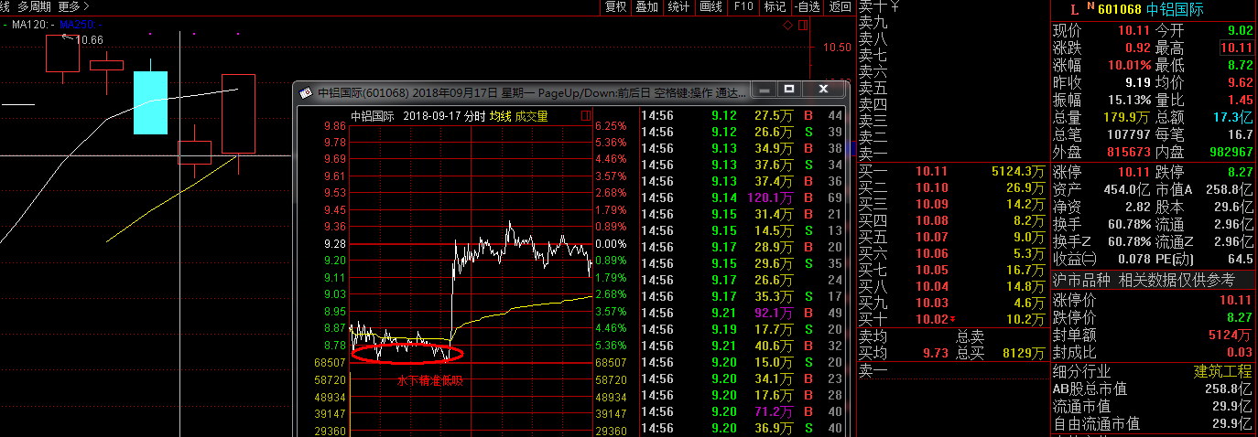Select the tick row showing 9.19 17.7万
The width and height of the screenshot is (1258, 437).
pyautogui.click(x=742, y=330)
